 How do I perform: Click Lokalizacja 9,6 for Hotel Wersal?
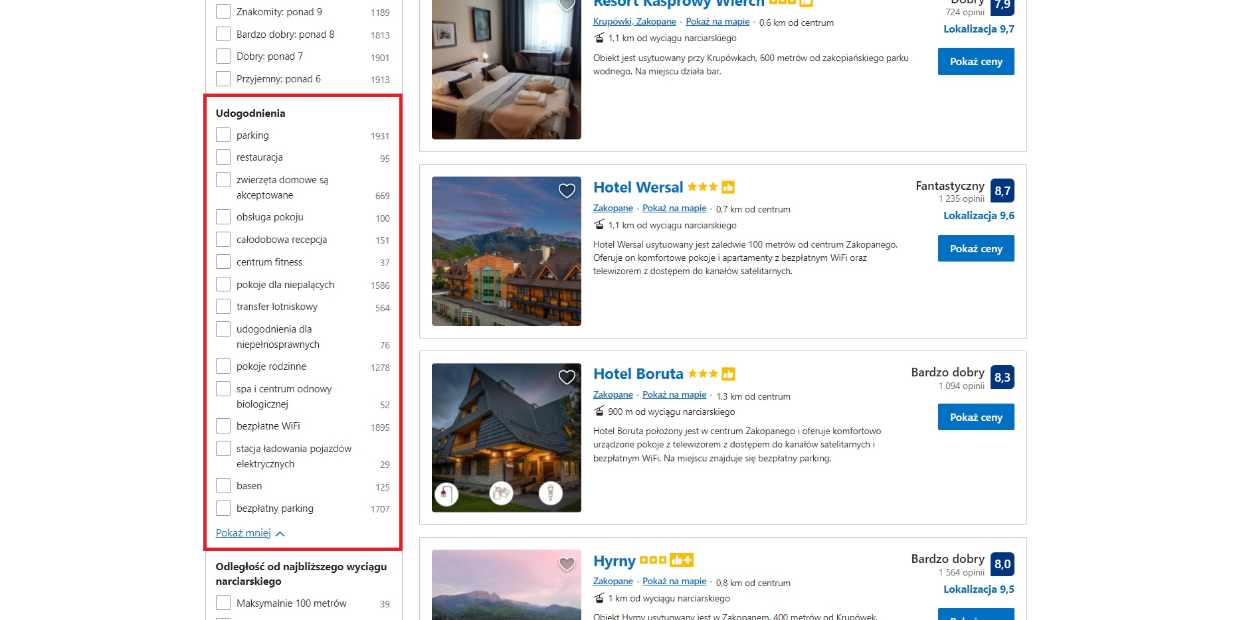(979, 216)
